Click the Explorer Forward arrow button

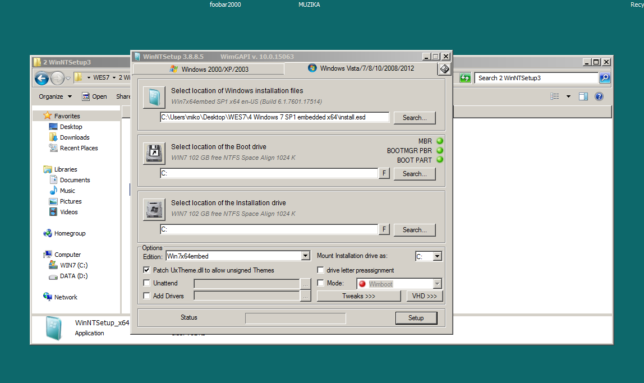(57, 78)
